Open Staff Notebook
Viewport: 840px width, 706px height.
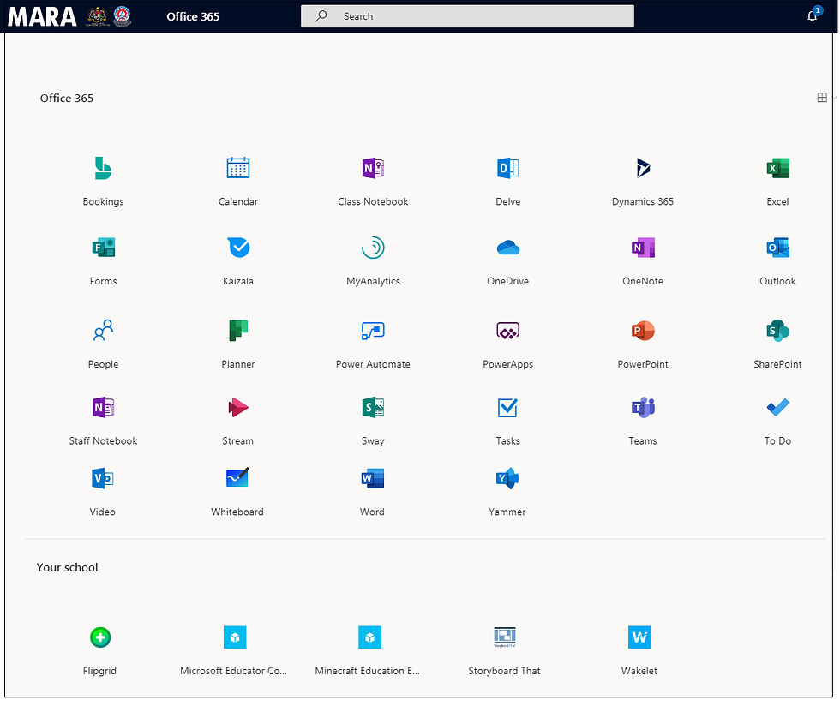103,421
